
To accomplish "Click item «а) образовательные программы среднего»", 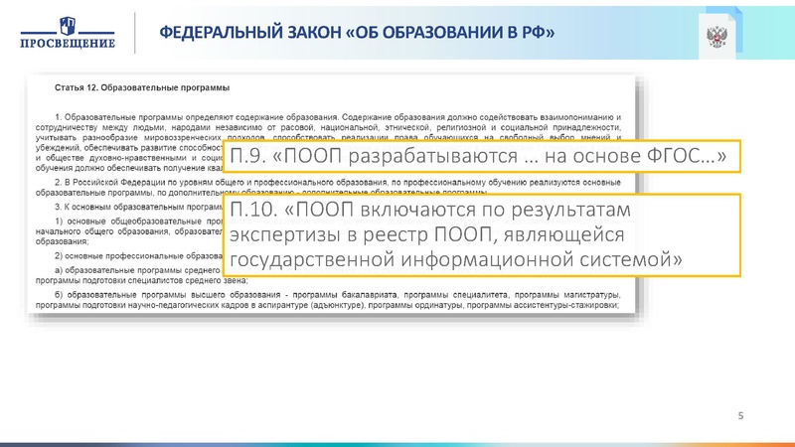I will (x=142, y=275).
